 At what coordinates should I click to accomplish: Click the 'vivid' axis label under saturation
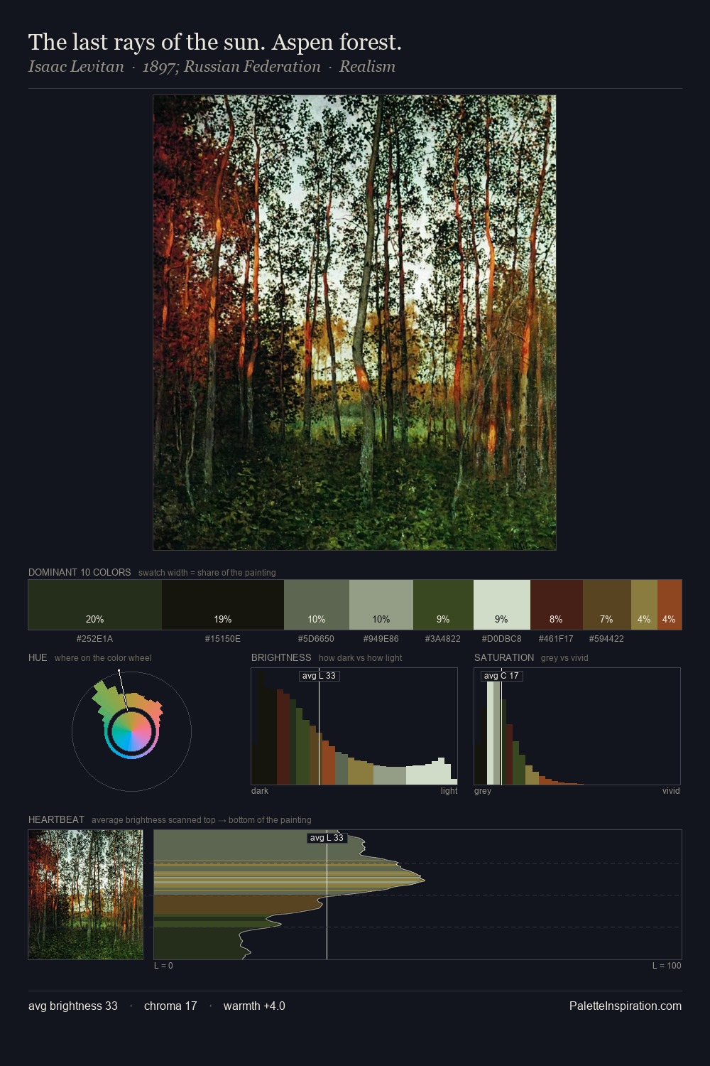[671, 791]
